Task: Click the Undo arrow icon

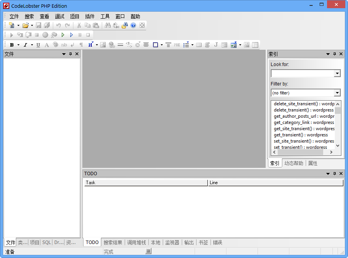Action: pyautogui.click(x=58, y=25)
